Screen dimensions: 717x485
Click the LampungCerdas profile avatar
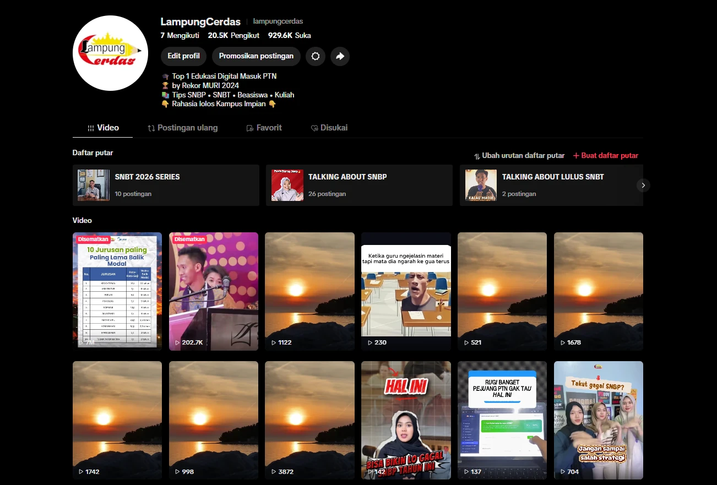coord(110,53)
